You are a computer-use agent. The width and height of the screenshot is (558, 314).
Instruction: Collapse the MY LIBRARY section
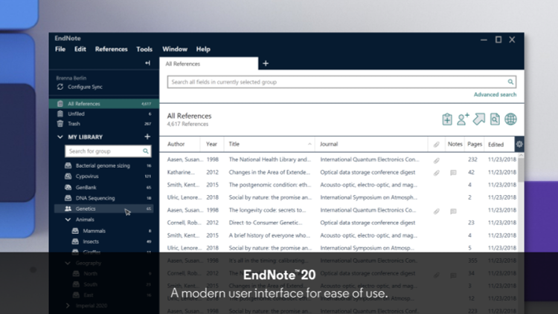click(61, 137)
